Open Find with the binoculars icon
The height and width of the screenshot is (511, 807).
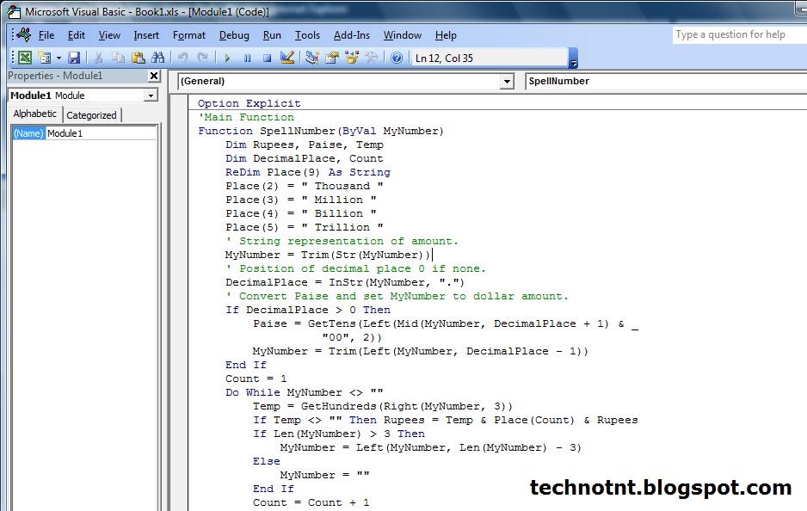158,58
